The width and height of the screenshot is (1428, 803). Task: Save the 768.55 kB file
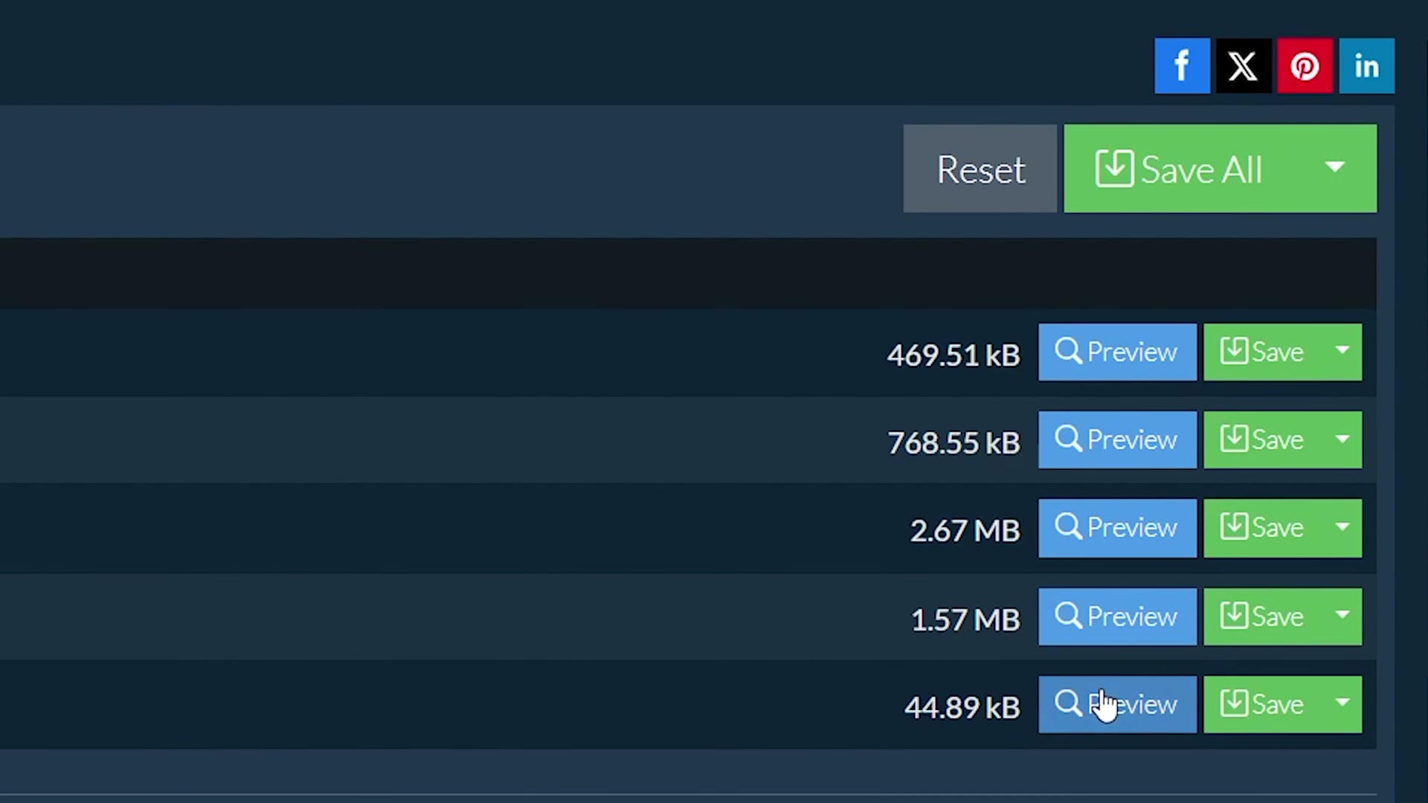coord(1262,439)
